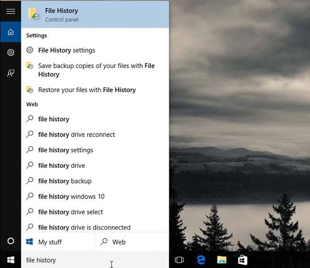
Task: Switch to the Web search filter
Action: point(132,242)
